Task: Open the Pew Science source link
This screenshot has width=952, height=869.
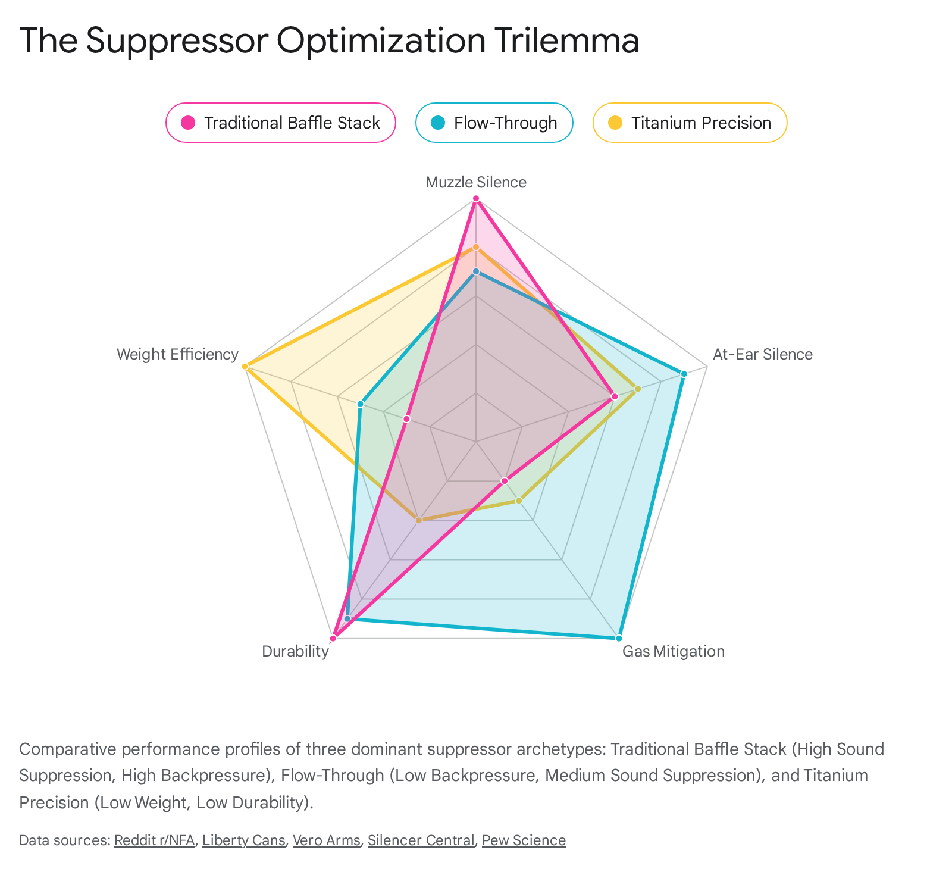Action: (524, 840)
